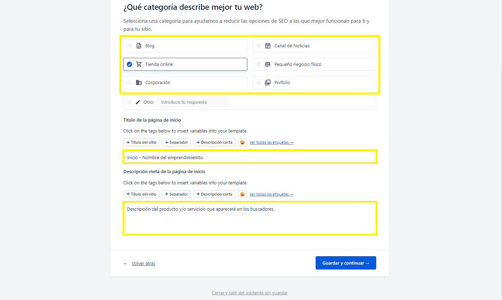Click the storefront icon for Pequeño negocio físico

point(268,64)
